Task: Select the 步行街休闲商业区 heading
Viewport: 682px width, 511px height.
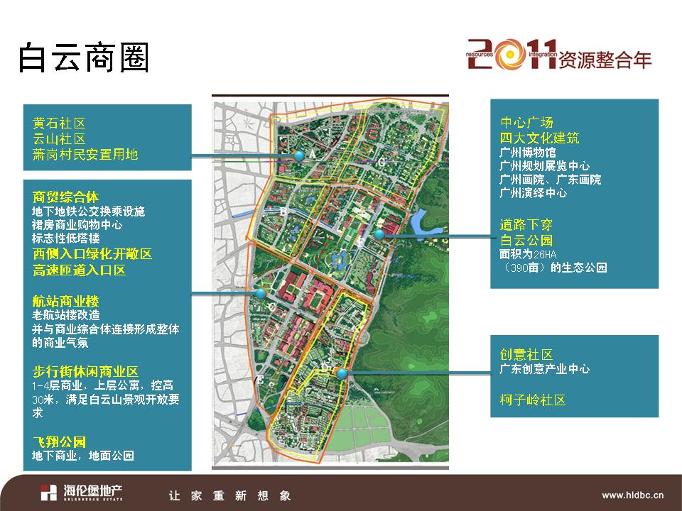Action: pos(85,371)
